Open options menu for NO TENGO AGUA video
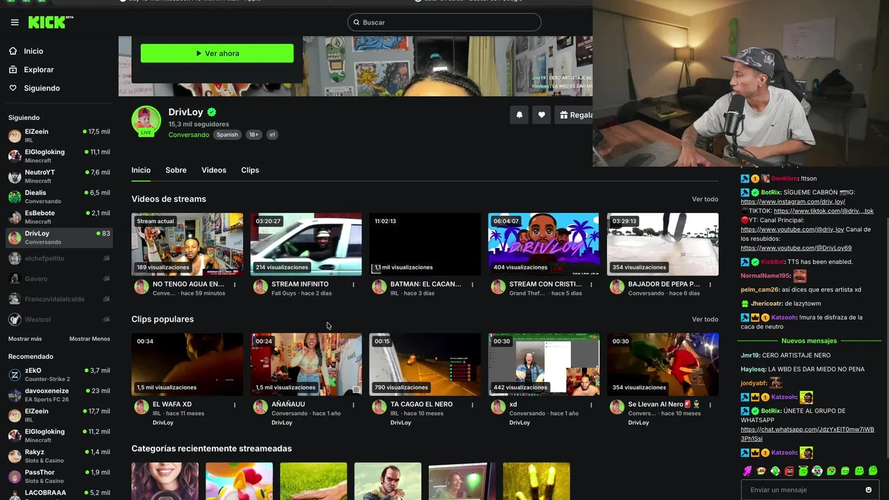 pyautogui.click(x=235, y=285)
